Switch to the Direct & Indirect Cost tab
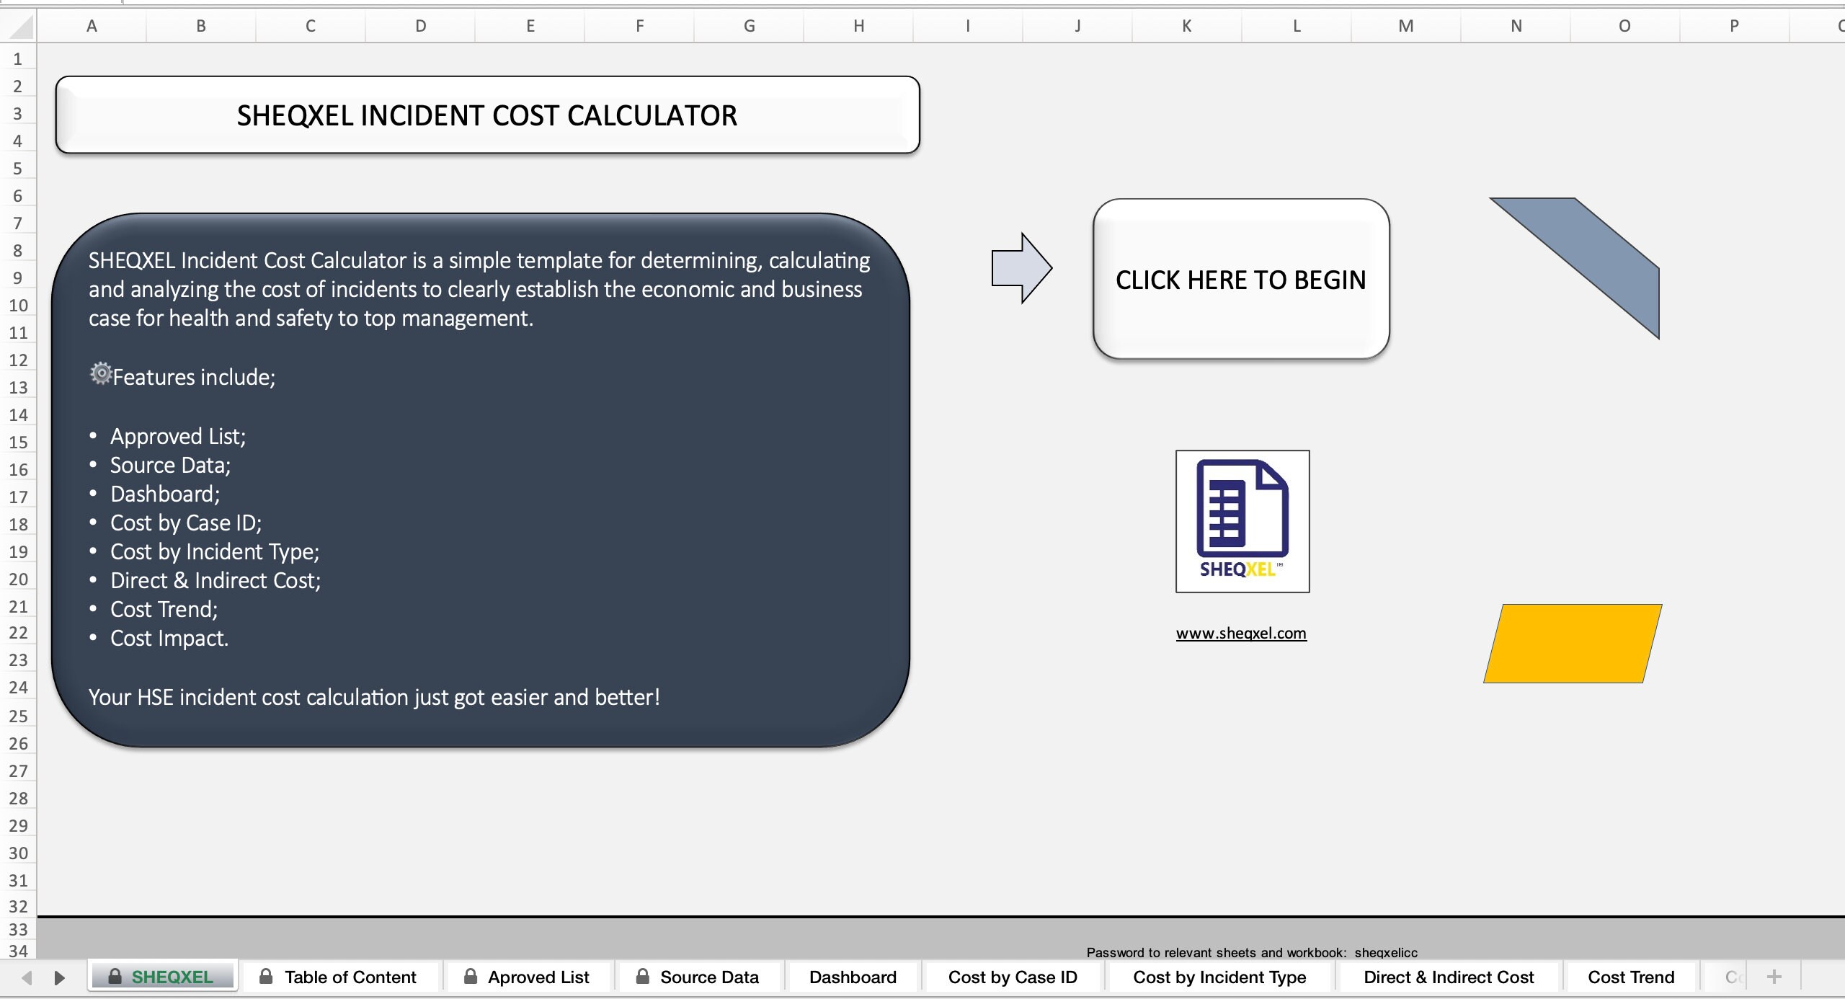Screen dimensions: 1845x999 (1449, 977)
